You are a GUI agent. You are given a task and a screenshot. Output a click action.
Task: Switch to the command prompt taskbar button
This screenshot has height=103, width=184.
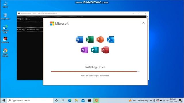pos(89,100)
